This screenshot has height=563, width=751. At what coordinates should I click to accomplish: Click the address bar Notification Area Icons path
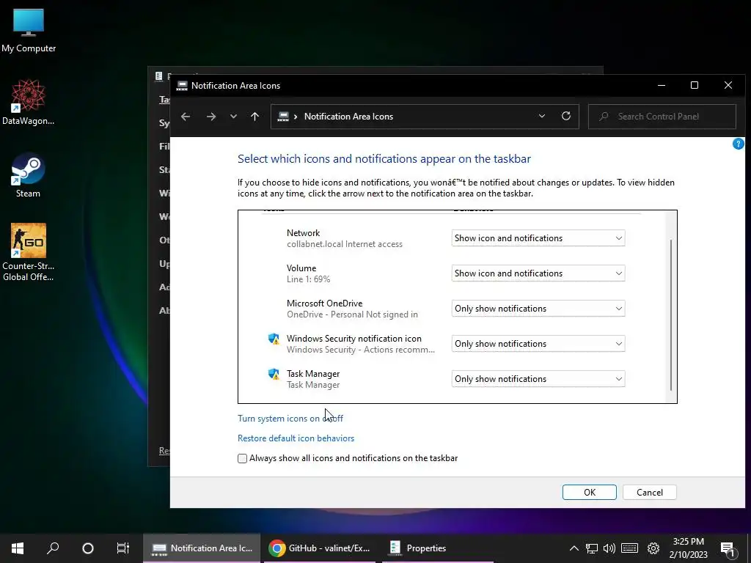coord(348,117)
